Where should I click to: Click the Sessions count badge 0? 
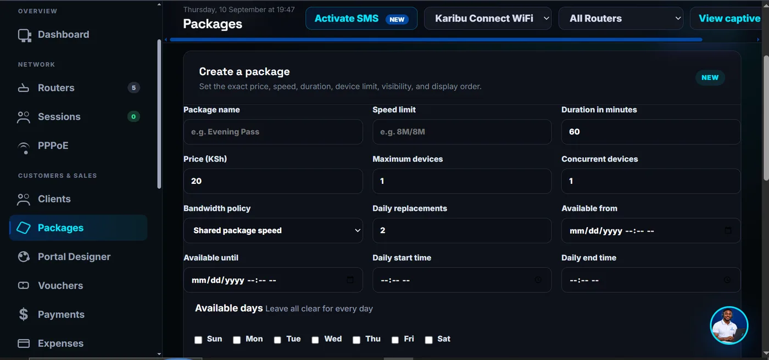click(x=133, y=117)
